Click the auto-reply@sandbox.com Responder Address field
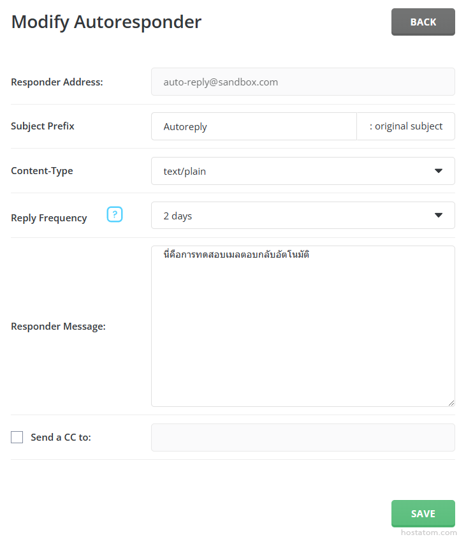 pos(303,82)
